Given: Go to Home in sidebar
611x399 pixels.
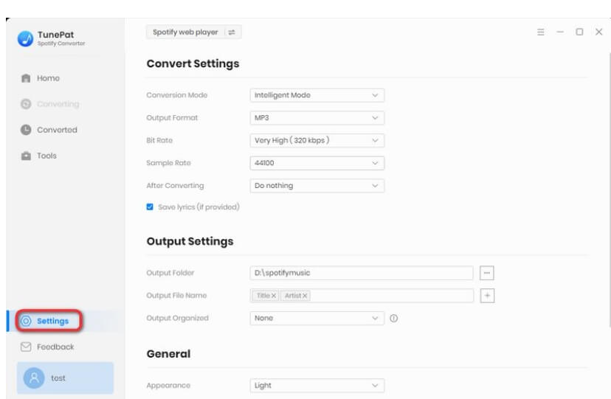Looking at the screenshot, I should click(x=48, y=78).
